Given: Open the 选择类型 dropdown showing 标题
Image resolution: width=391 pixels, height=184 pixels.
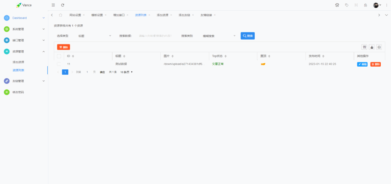Looking at the screenshot, I should tap(94, 36).
